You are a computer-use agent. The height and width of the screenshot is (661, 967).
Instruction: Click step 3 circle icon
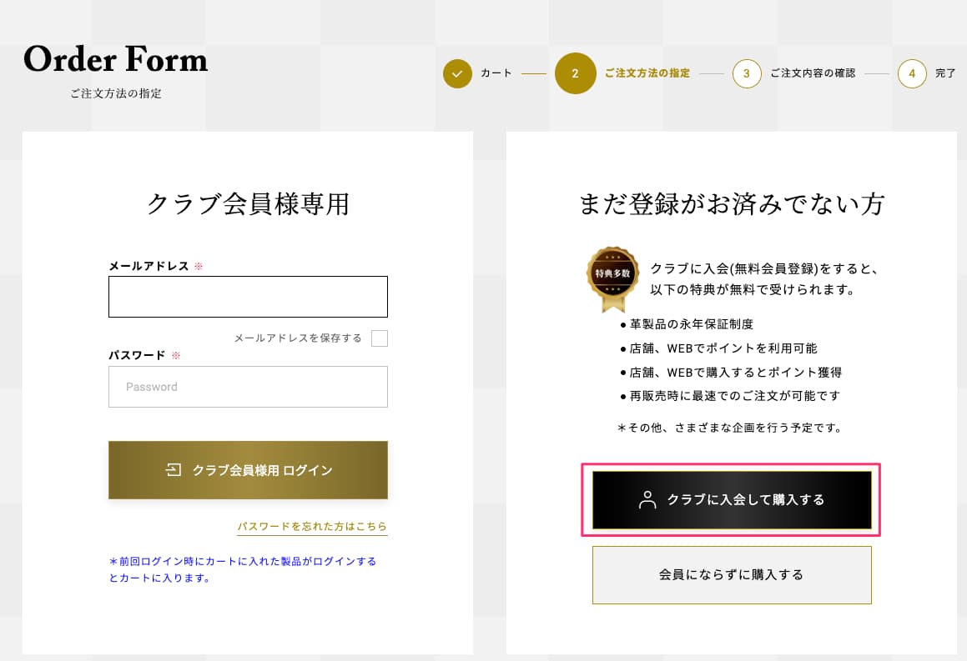point(746,74)
